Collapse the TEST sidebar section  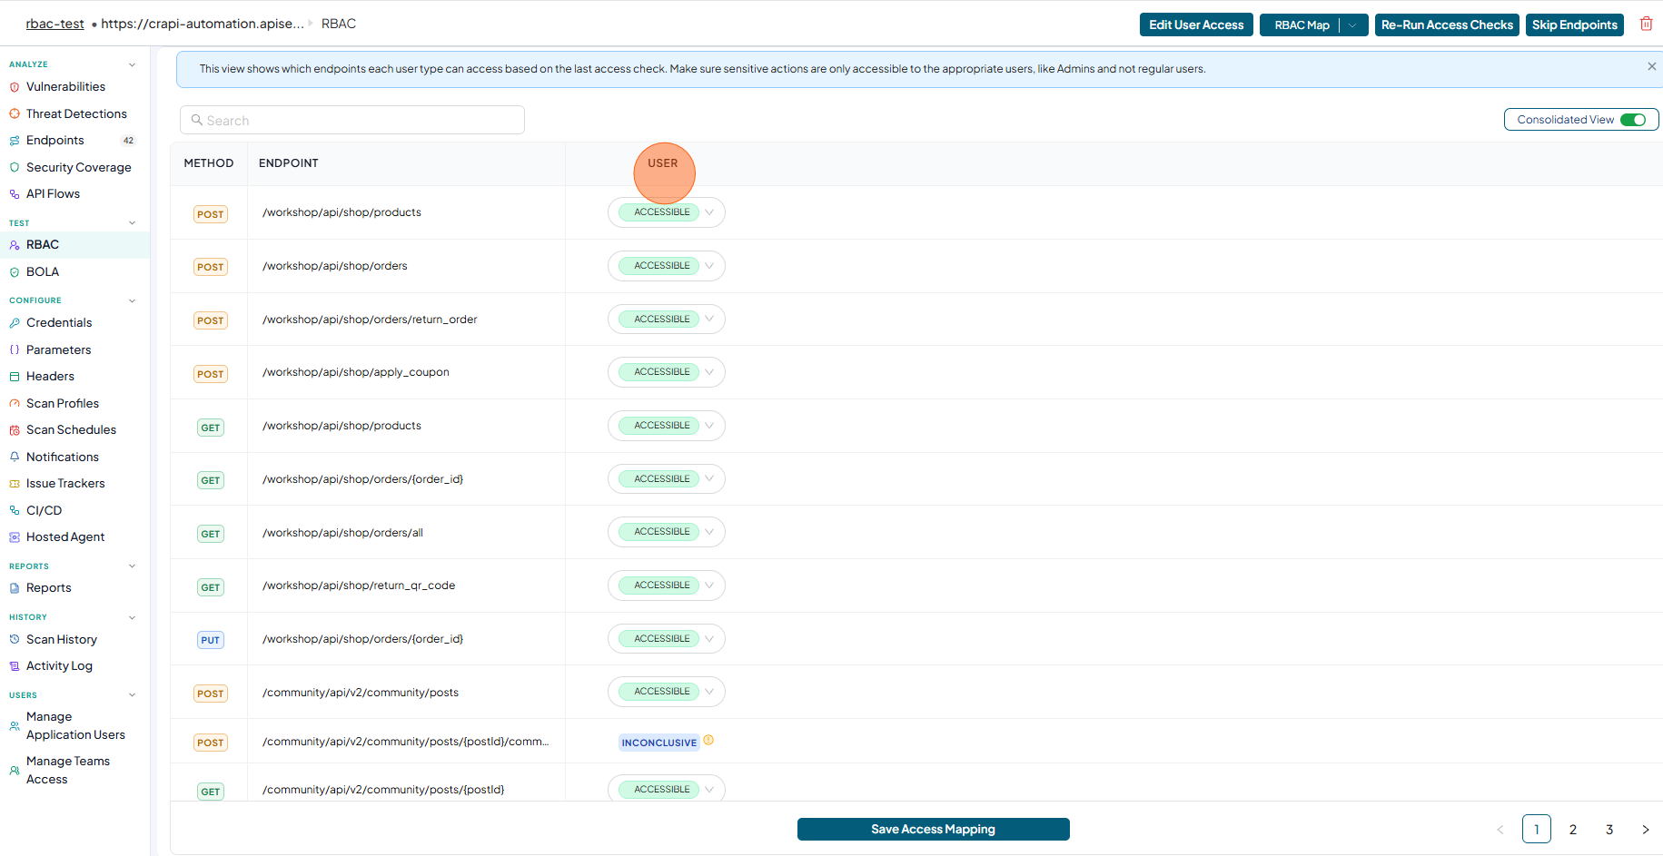point(132,223)
